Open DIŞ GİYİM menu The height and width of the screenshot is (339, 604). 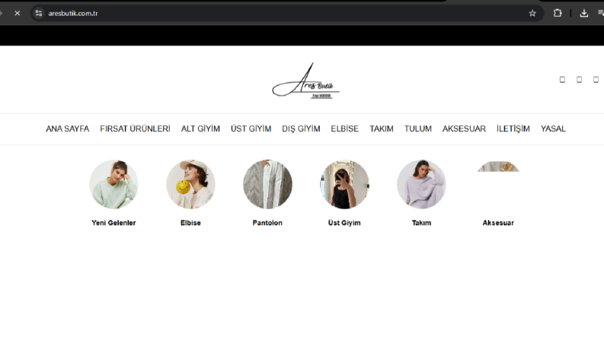click(x=301, y=128)
